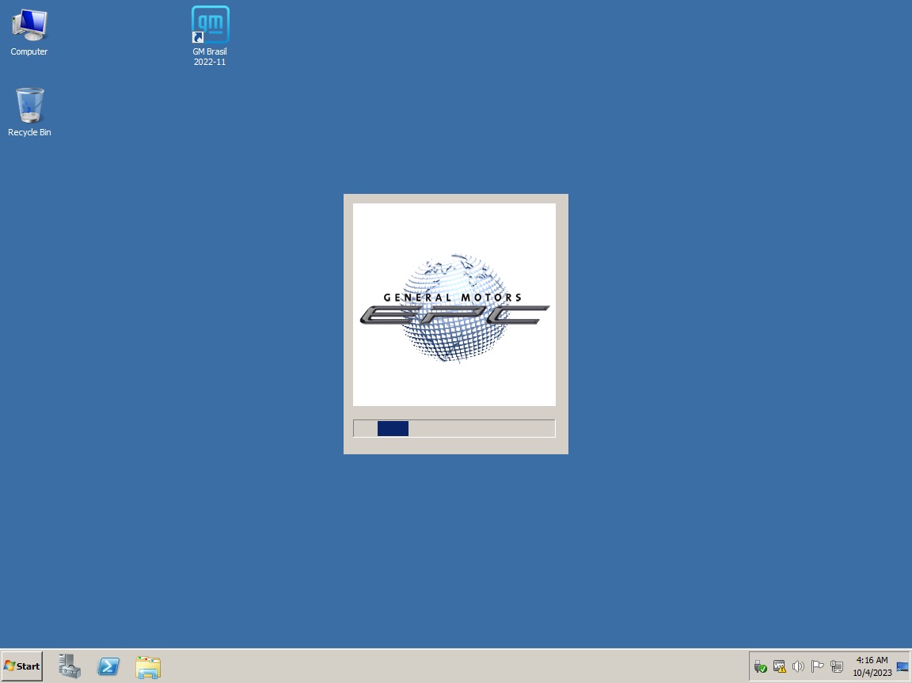Click the EPC loading progress bar

click(x=454, y=428)
